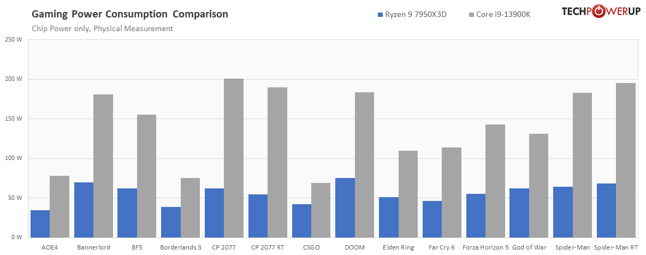Click the Forza Horizon 5 axis label
646x255 pixels.
point(485,247)
